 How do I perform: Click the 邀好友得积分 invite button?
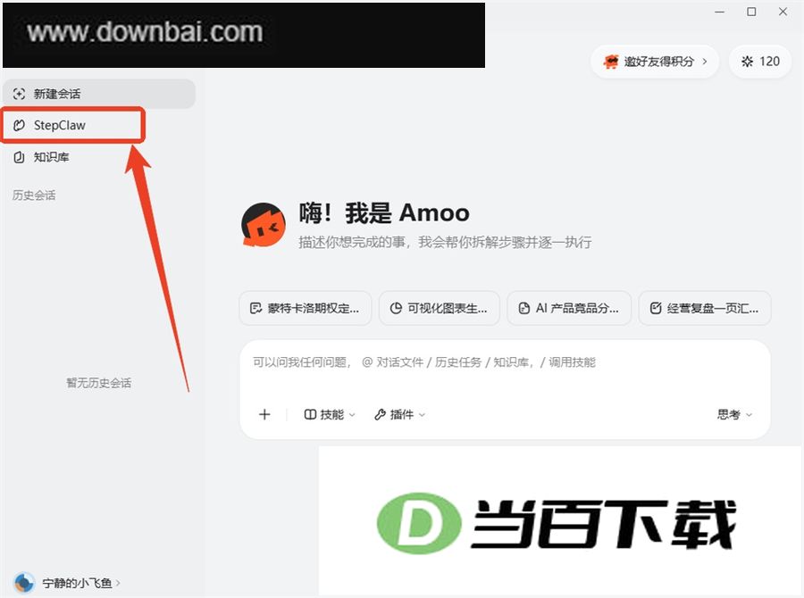655,62
